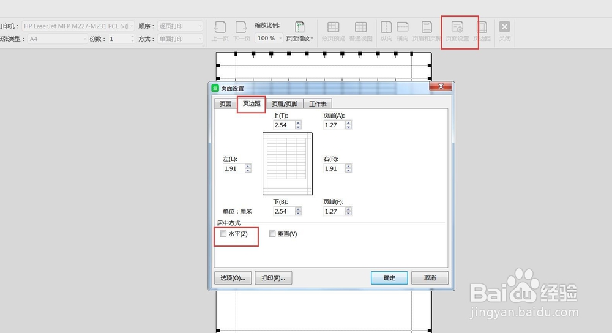Image resolution: width=612 pixels, height=333 pixels.
Task: Click left margin field showing 1.91
Action: (234, 168)
